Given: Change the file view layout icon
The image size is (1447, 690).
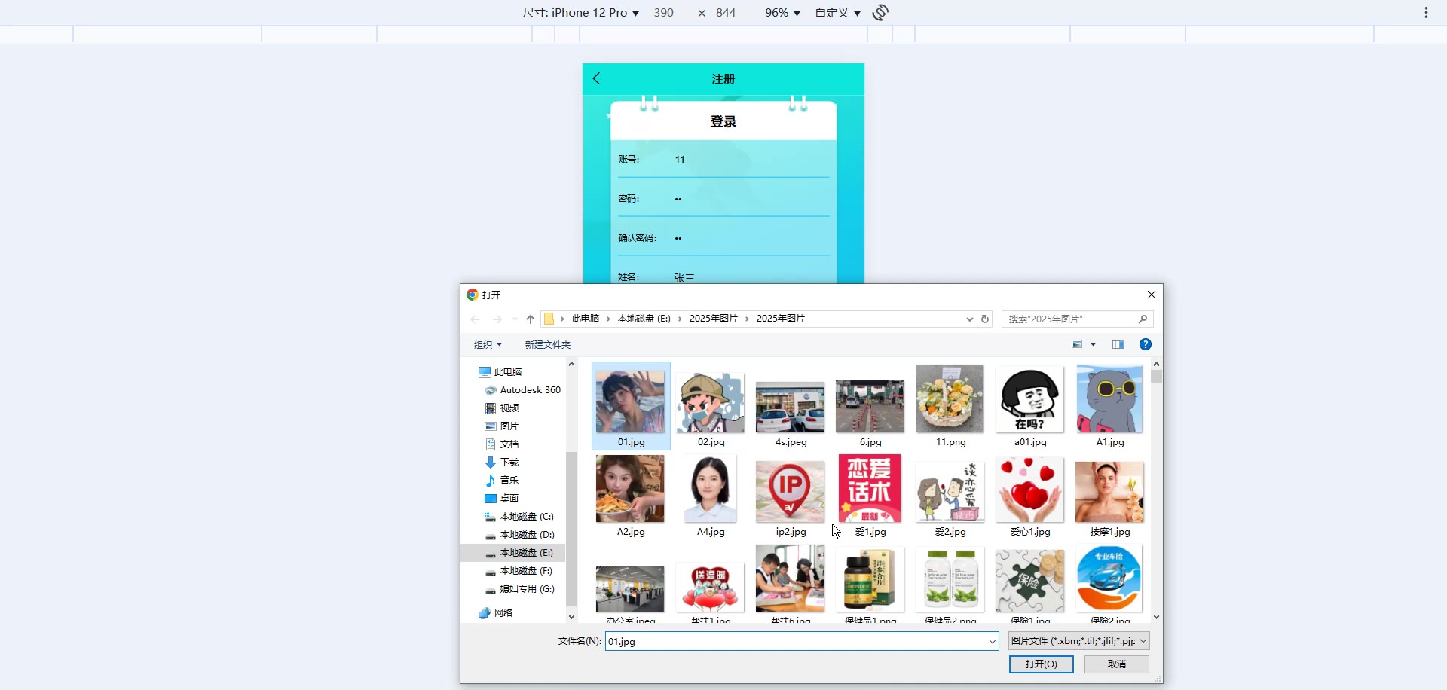Looking at the screenshot, I should pyautogui.click(x=1077, y=344).
